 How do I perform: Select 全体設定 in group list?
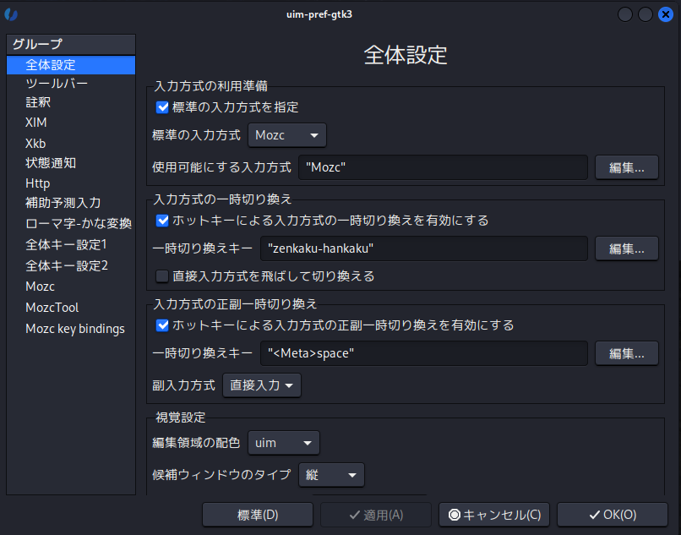pos(71,65)
